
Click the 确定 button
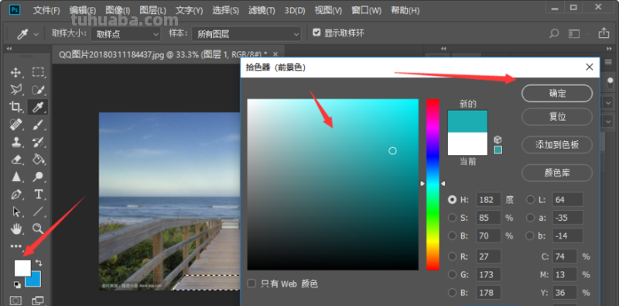557,93
